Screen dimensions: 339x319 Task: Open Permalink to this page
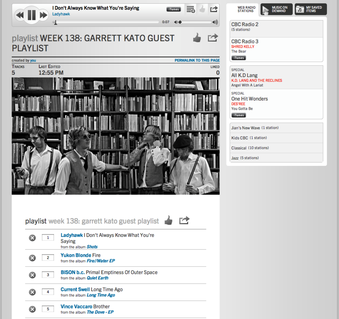pos(197,60)
